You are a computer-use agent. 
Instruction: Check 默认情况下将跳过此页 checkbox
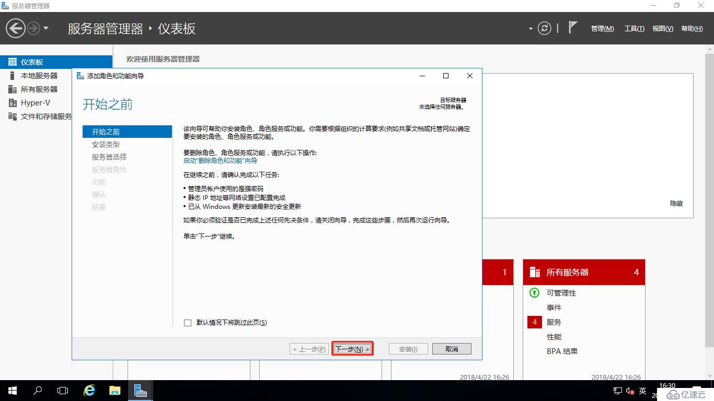(188, 323)
